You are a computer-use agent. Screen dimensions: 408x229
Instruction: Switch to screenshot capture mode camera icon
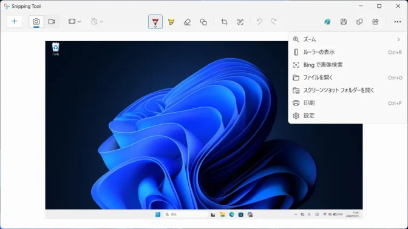click(x=36, y=22)
